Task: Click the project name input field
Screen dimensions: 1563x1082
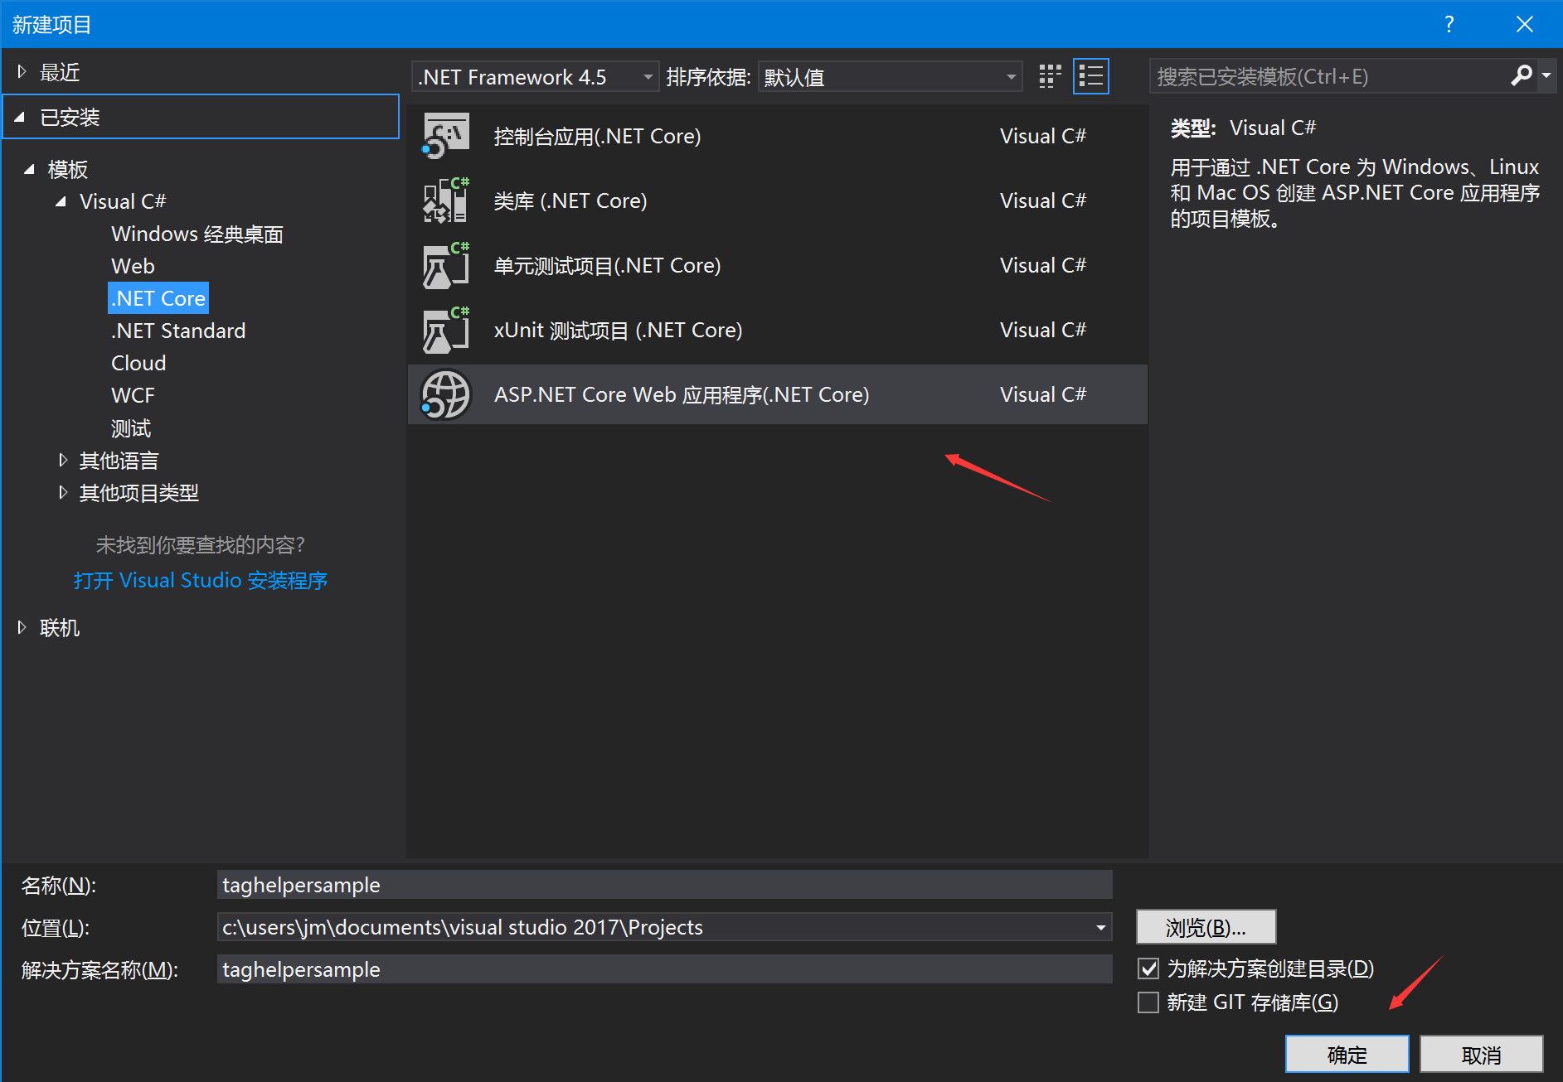Action: pyautogui.click(x=663, y=885)
